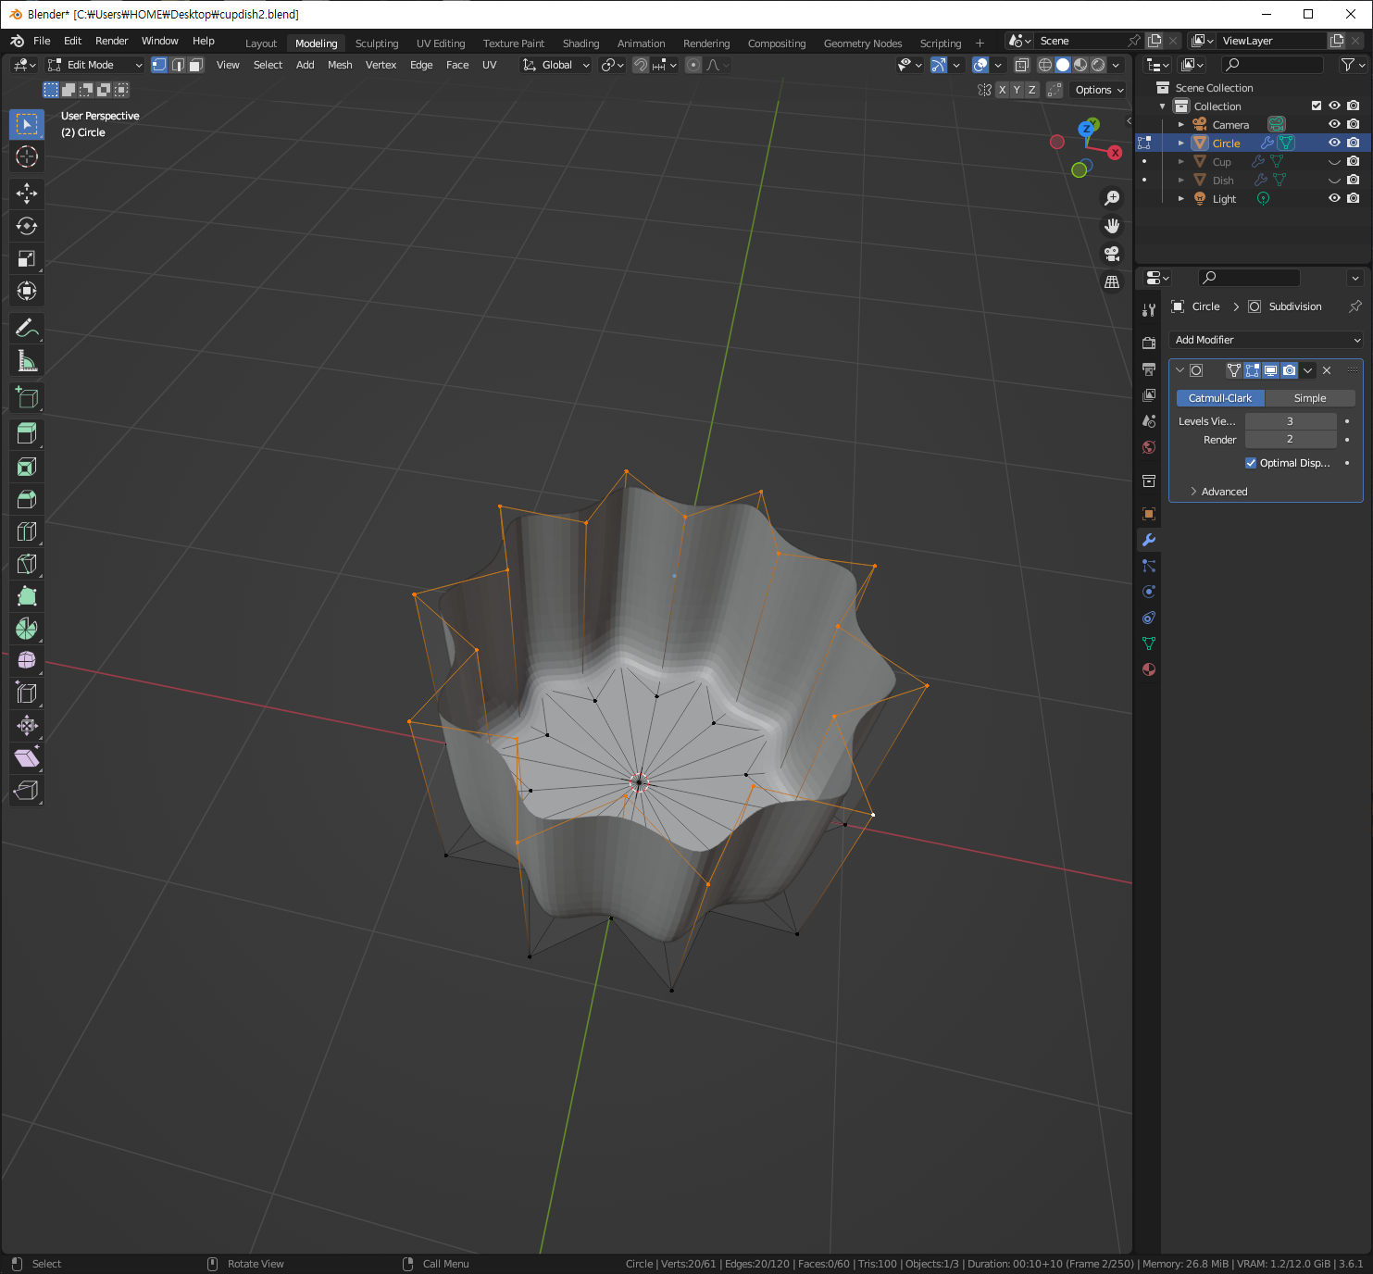Select Simple subdivision type

tap(1310, 398)
